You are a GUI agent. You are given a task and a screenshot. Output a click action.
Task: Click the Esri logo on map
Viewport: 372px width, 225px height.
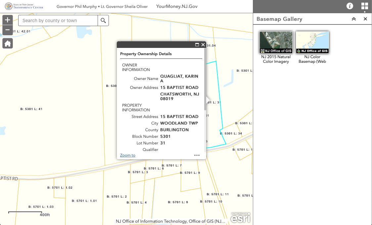click(x=241, y=218)
